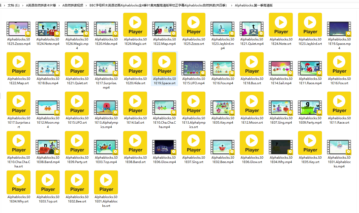The image size is (359, 213).
Task: Expand chevron after A英语自然拼读卡片等 breadcrumb
Action: click(x=59, y=5)
